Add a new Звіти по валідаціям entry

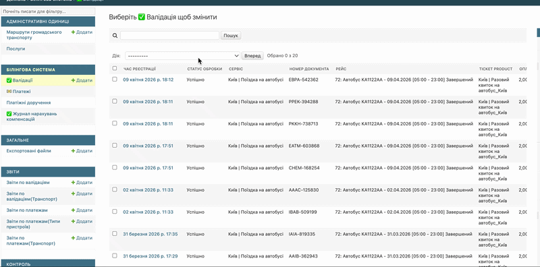[82, 182]
